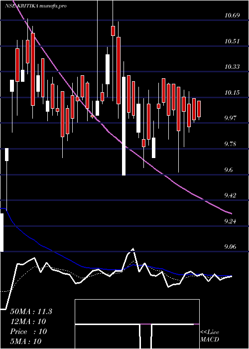Click the 5MA : 10 indicator text
Image resolution: width=249 pixels, height=349 pixels.
[x=26, y=341]
